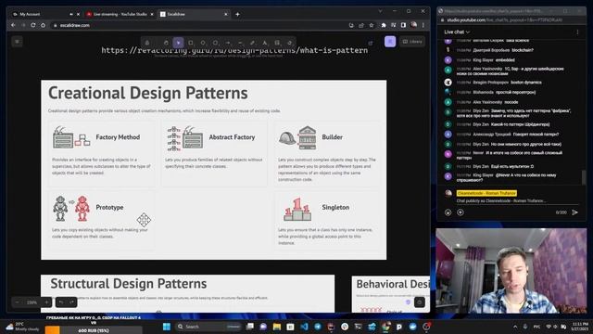Open the browser home page
593x334 pixels.
pyautogui.click(x=43, y=25)
